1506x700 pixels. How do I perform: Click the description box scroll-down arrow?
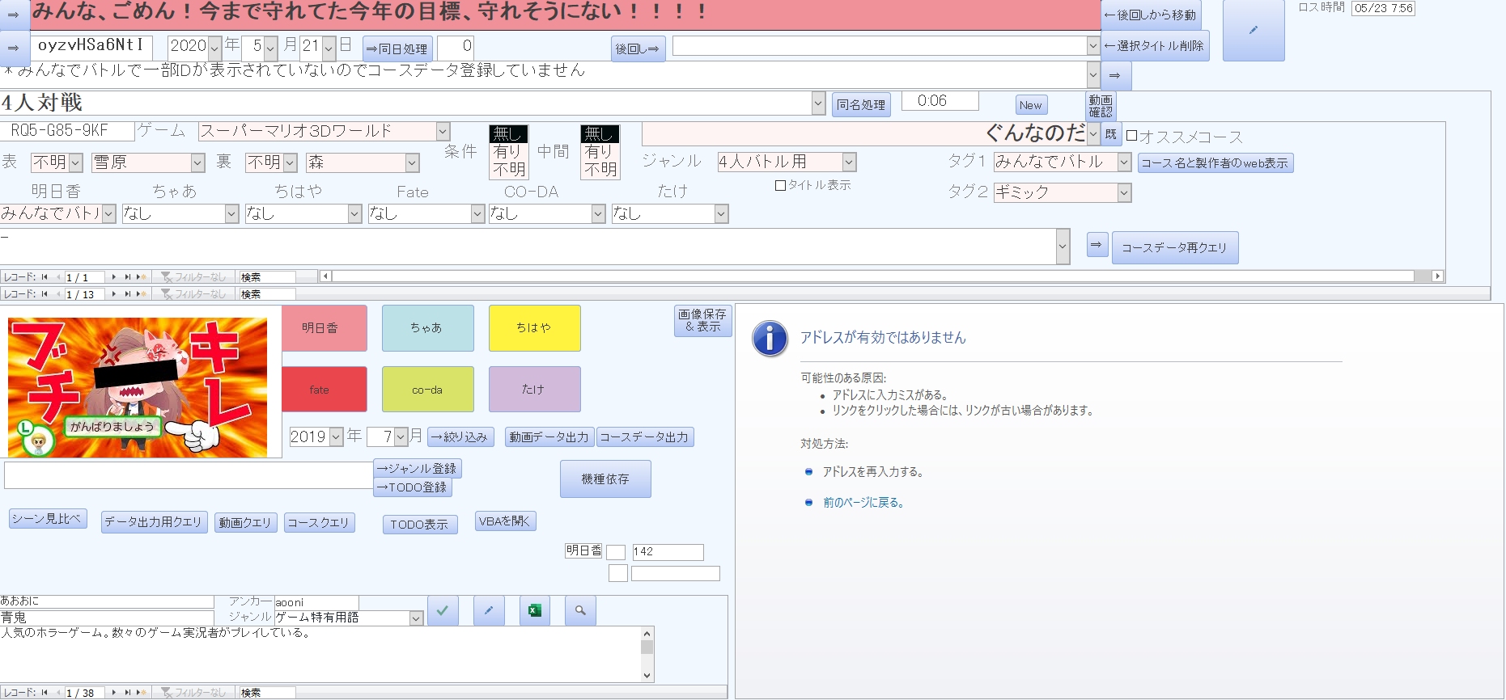pyautogui.click(x=647, y=676)
